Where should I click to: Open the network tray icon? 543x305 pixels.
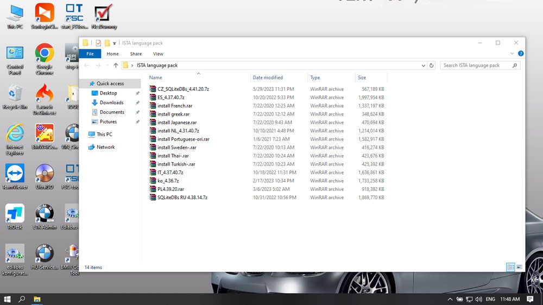point(469,299)
